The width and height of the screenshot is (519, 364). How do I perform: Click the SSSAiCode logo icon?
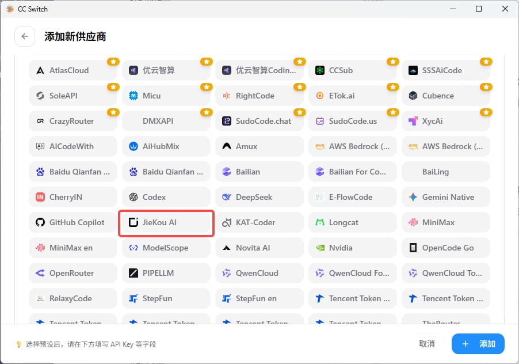point(413,70)
